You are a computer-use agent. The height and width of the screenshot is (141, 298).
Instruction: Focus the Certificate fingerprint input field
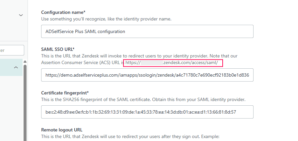tap(147, 112)
